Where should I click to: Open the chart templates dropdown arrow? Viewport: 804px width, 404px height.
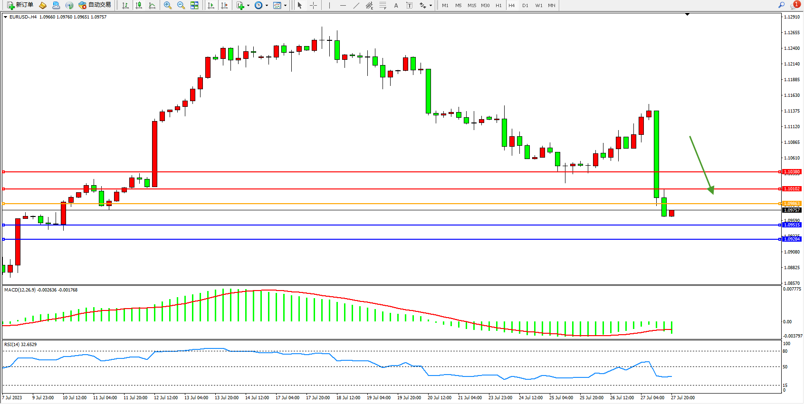pyautogui.click(x=285, y=6)
